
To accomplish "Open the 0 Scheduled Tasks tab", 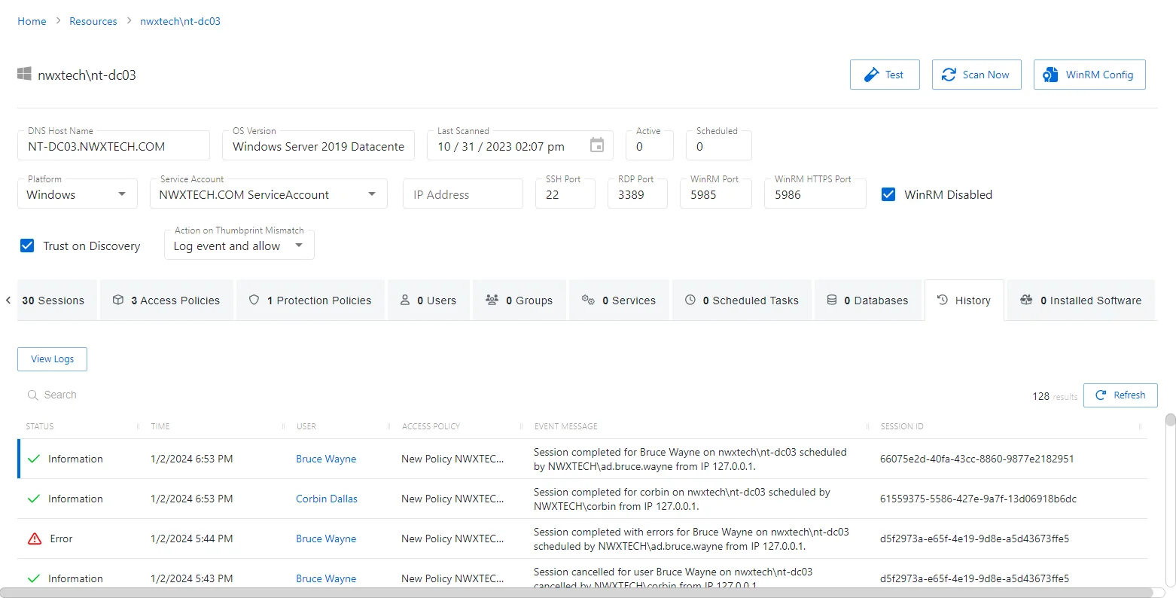I will click(742, 301).
